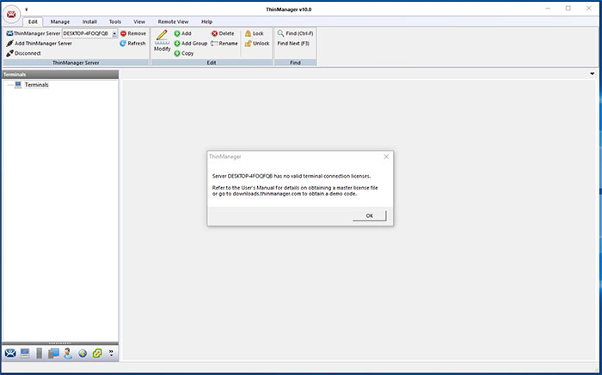Close the ThinManager license dialog
The width and height of the screenshot is (602, 375).
click(x=386, y=157)
